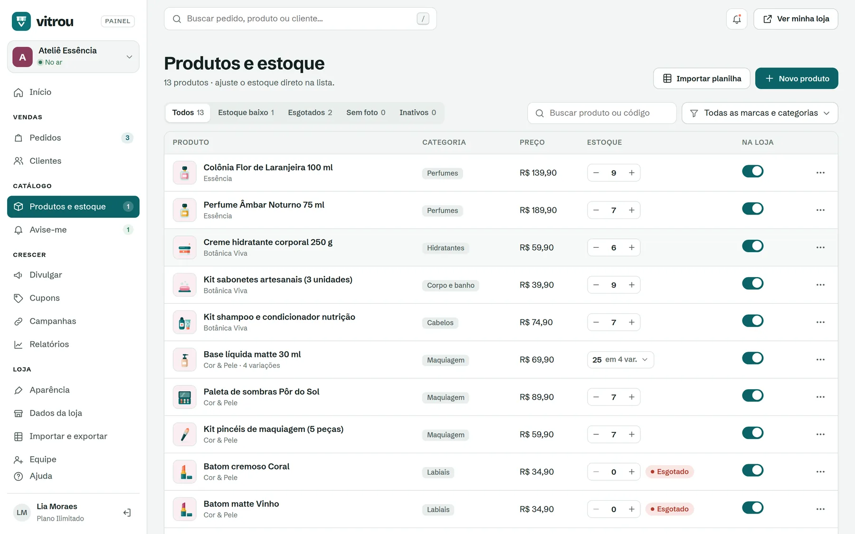Disable Kit shampoo e condicionador in store
Screen dimensions: 855x534
[752, 321]
